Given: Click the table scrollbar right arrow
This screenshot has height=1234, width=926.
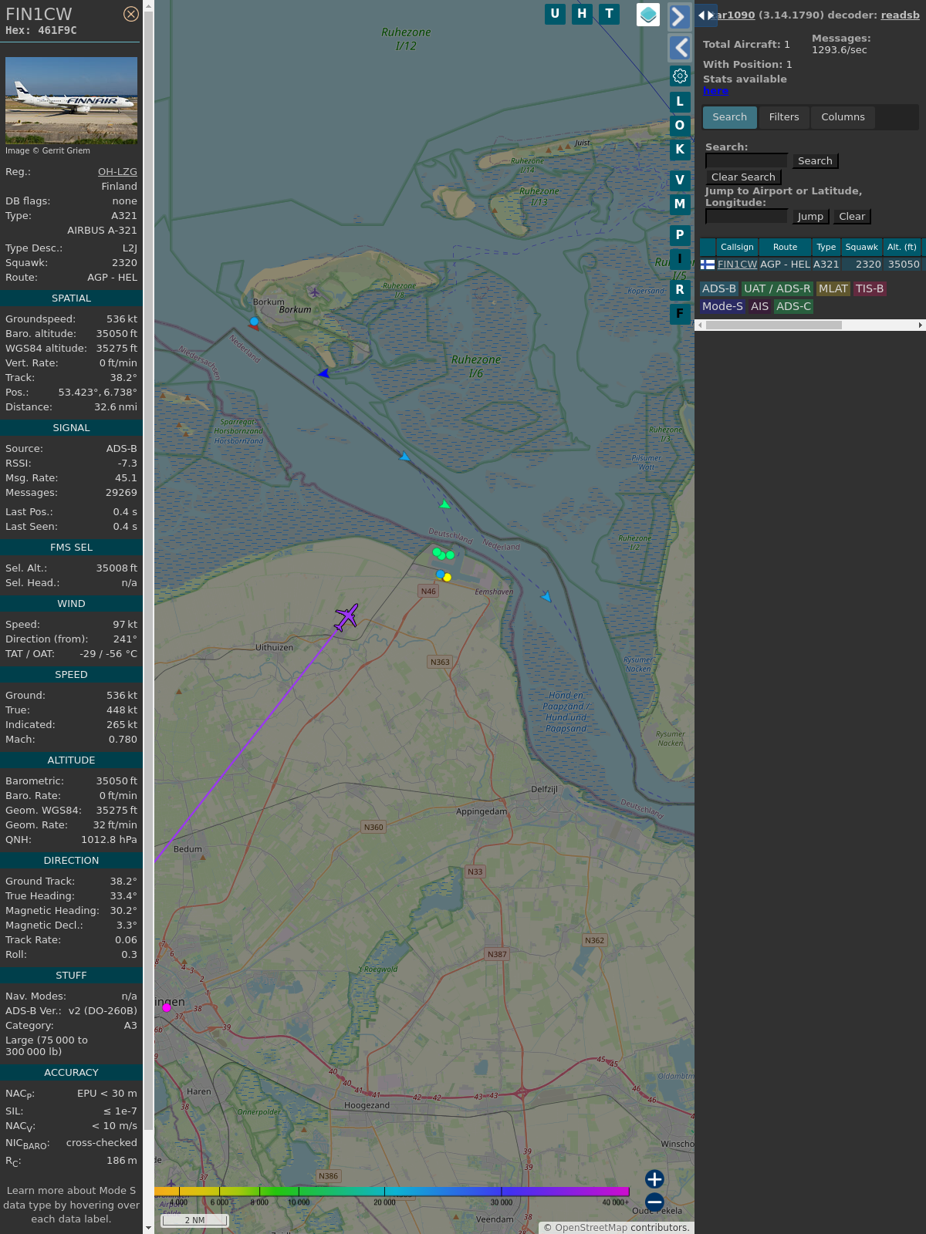Looking at the screenshot, I should click(x=921, y=325).
